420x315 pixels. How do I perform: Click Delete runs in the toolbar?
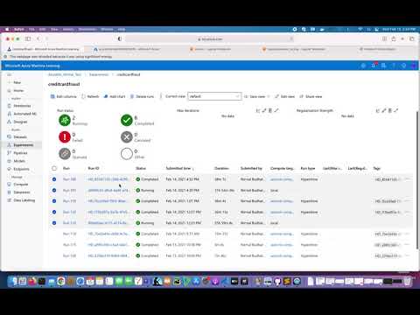tap(142, 96)
